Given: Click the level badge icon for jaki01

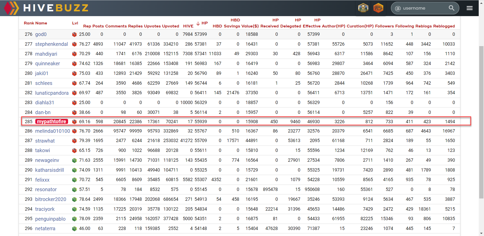Looking at the screenshot, I should (x=74, y=73).
